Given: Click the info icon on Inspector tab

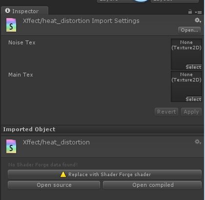Looking at the screenshot, I should [8, 11].
